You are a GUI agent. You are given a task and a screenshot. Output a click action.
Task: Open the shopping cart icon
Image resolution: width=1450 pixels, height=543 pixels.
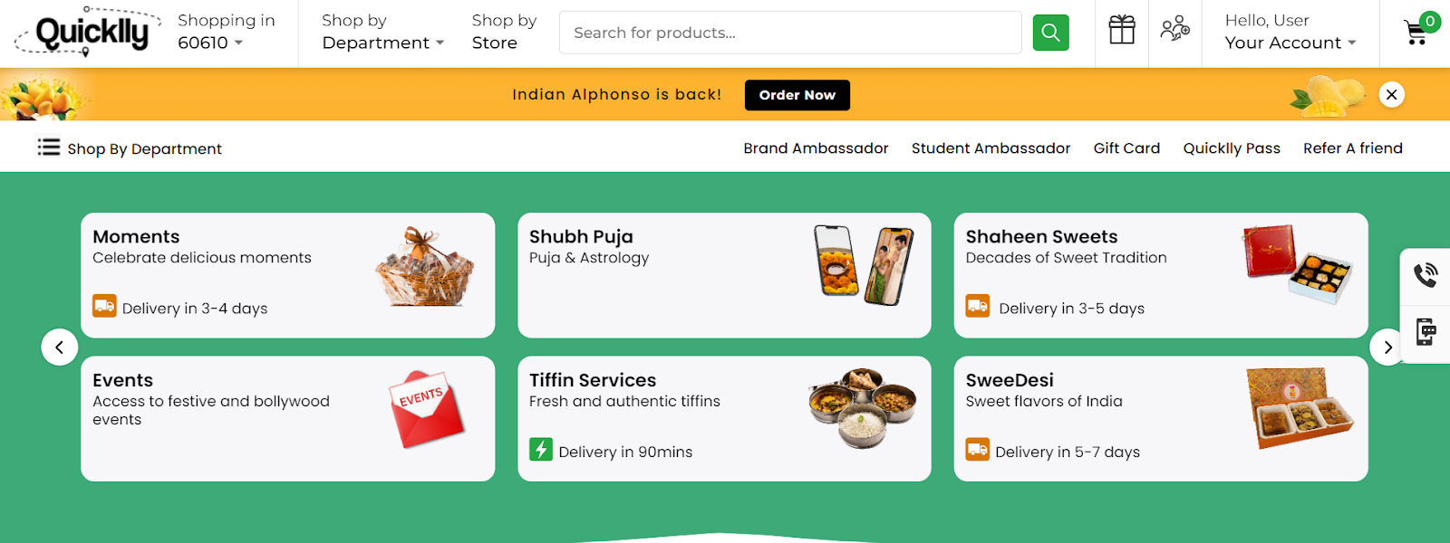1415,32
